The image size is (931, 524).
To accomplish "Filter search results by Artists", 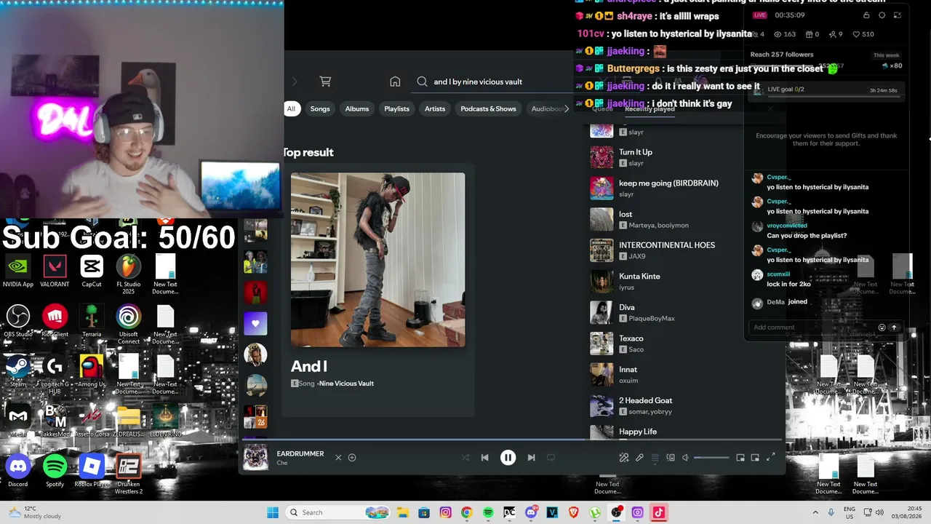I will coord(435,109).
